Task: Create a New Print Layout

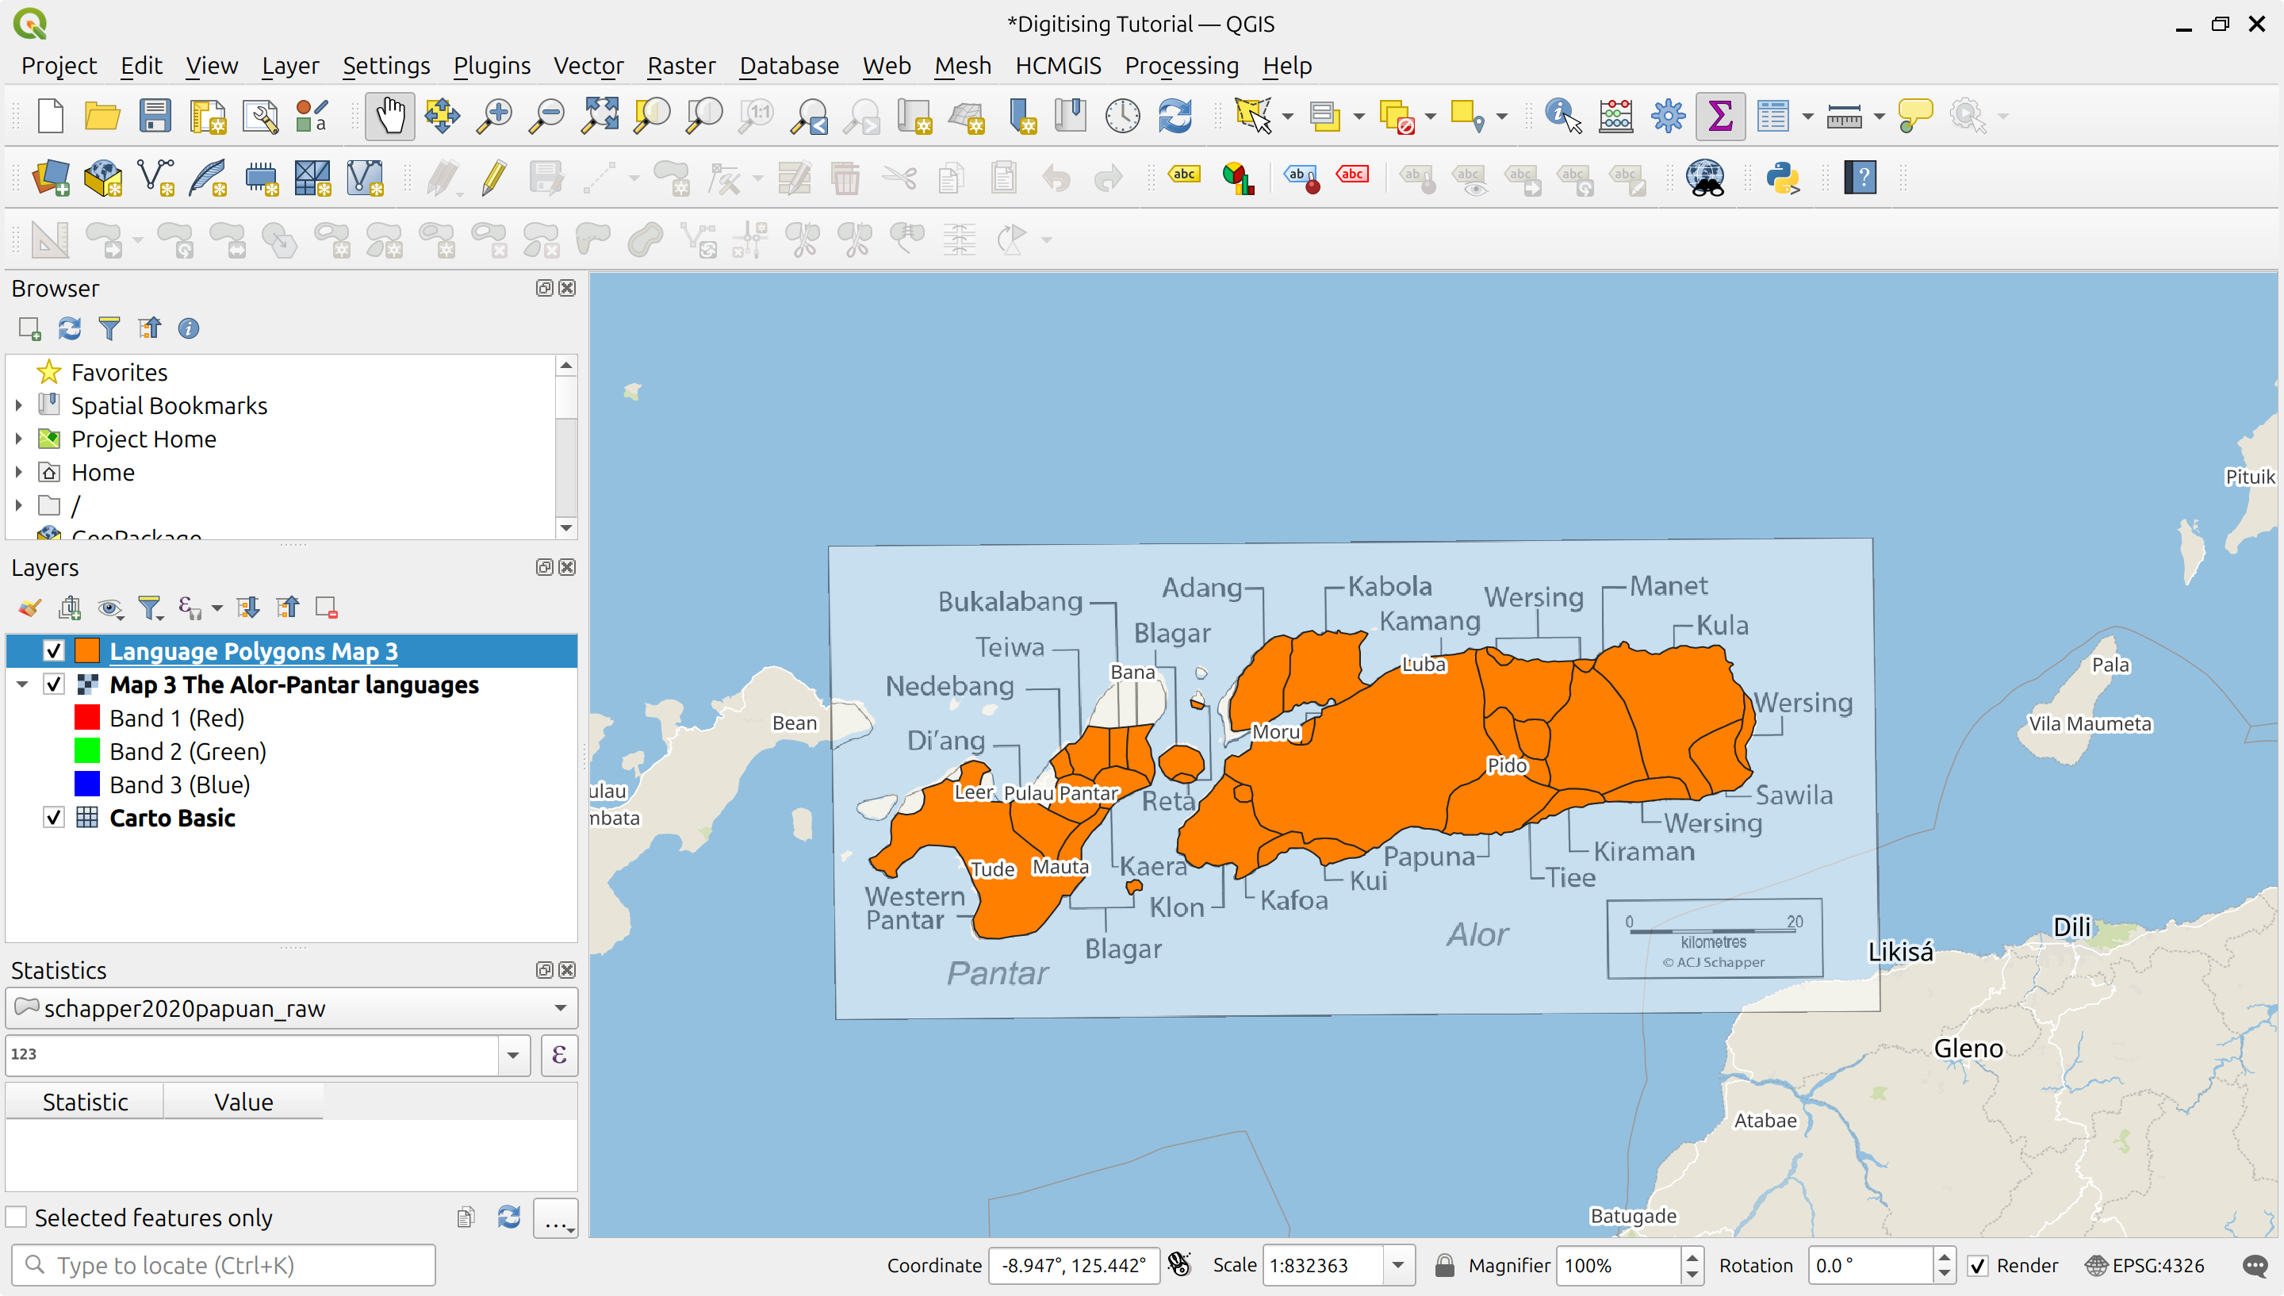Action: (207, 116)
